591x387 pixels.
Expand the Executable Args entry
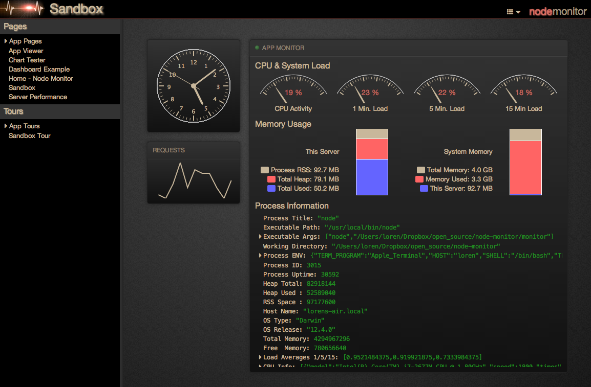click(x=260, y=237)
